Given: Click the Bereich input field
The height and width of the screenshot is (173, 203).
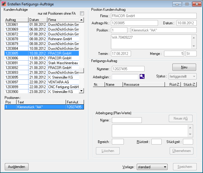Looking at the screenshot, I should 118,142.
